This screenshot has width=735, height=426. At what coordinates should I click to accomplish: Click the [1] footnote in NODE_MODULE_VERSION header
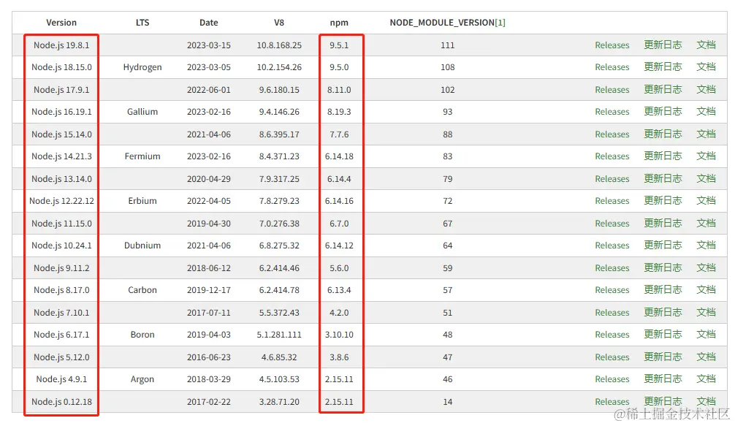(x=500, y=23)
